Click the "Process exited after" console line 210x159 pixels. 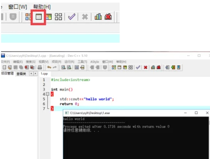(116, 127)
